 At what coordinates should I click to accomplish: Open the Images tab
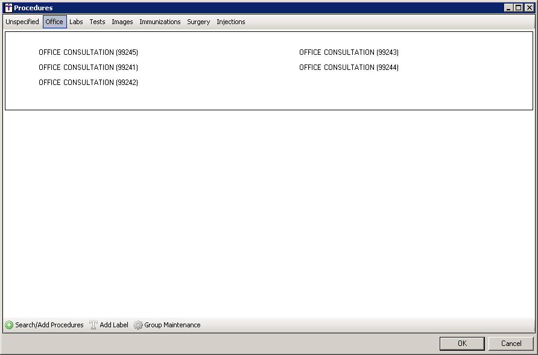(122, 22)
